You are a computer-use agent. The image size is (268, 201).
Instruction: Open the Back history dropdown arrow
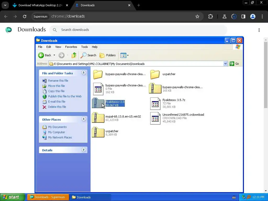pos(54,55)
